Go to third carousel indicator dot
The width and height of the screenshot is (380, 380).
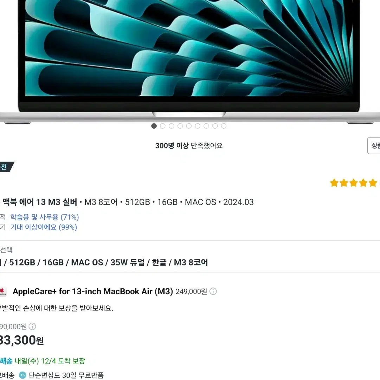pyautogui.click(x=171, y=126)
